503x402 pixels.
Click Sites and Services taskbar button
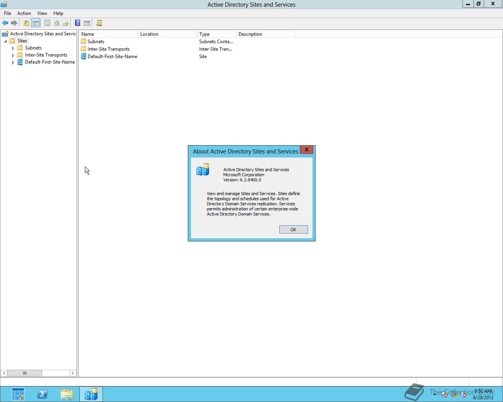[x=91, y=394]
